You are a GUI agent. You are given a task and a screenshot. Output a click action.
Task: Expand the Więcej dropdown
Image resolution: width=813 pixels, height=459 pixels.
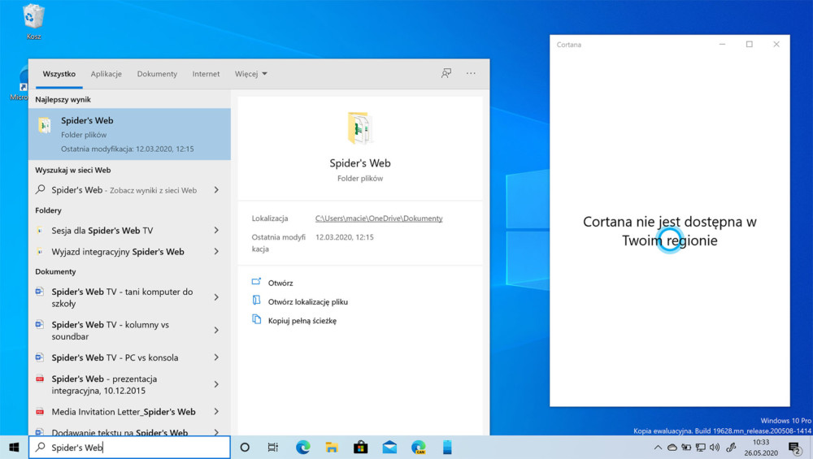coord(251,74)
